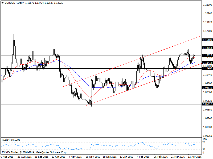Click the ISIKFX Trader copyright text
The width and height of the screenshot is (213, 159).
tap(34, 152)
